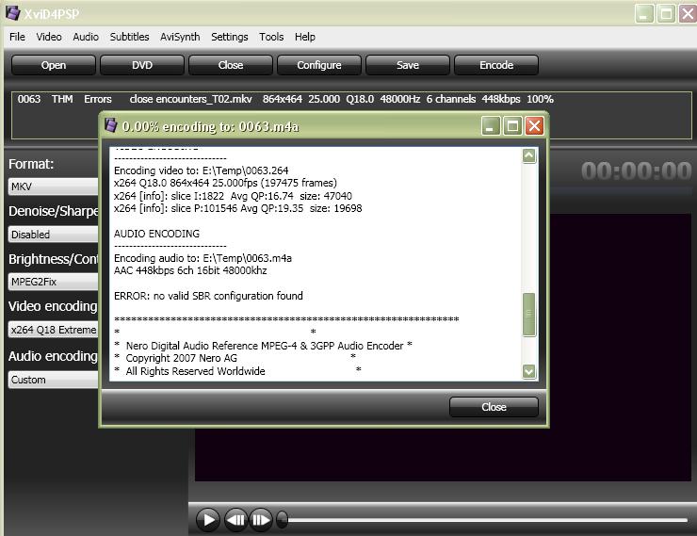Click the Encode toolbar button
Viewport: 697px width, 536px height.
(496, 65)
